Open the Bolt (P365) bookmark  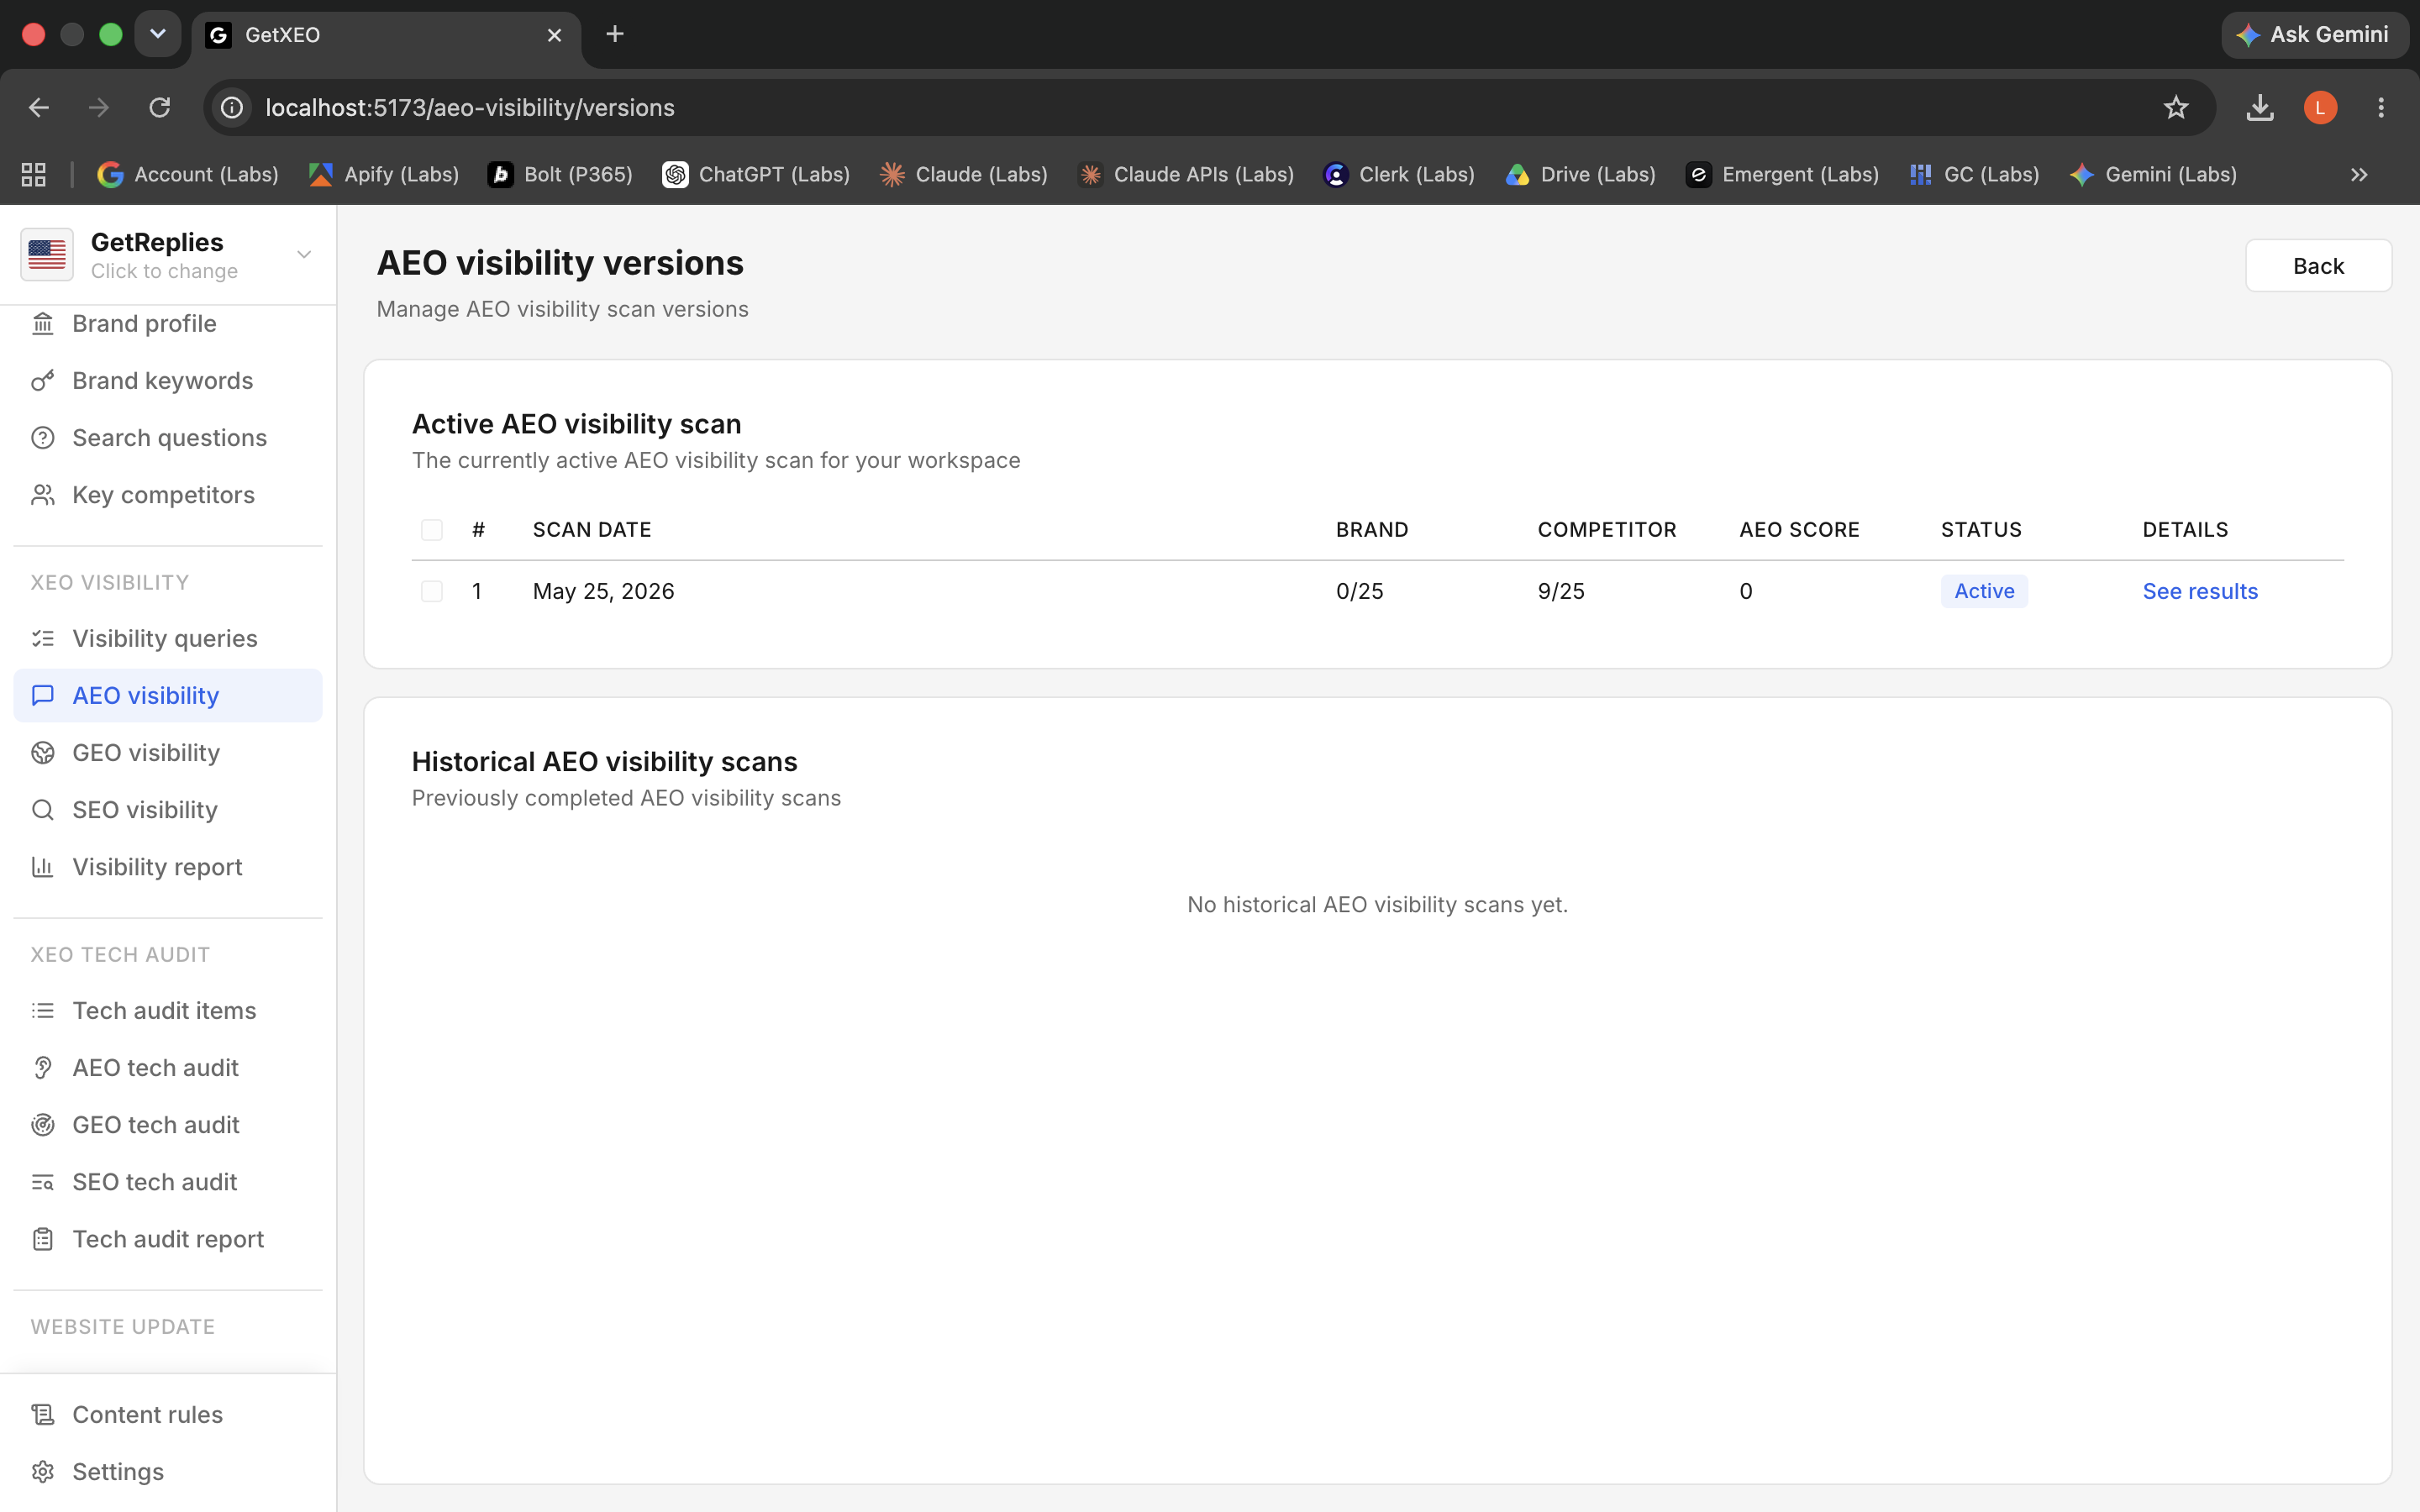coord(560,175)
